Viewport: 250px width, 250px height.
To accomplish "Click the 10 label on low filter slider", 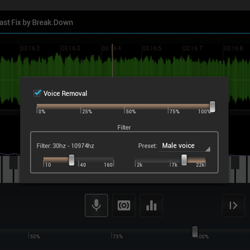I will coord(47,165).
